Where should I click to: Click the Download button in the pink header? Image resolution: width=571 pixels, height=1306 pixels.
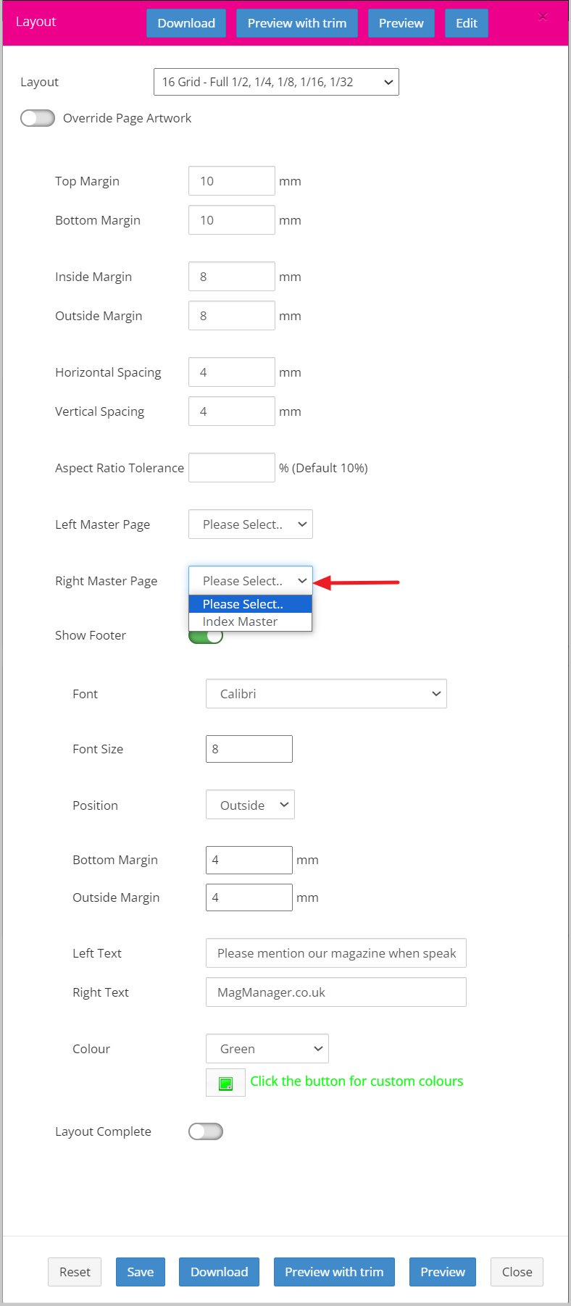(186, 23)
